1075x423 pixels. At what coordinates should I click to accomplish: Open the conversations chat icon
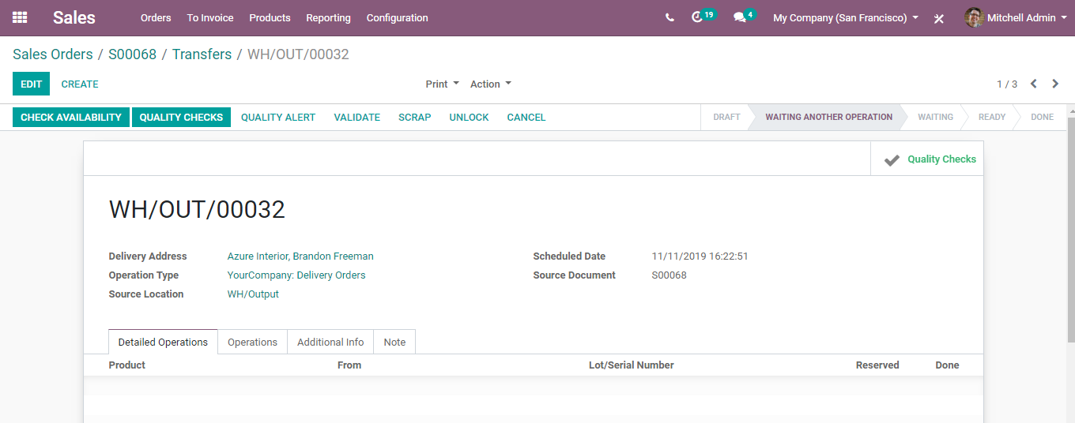click(740, 17)
